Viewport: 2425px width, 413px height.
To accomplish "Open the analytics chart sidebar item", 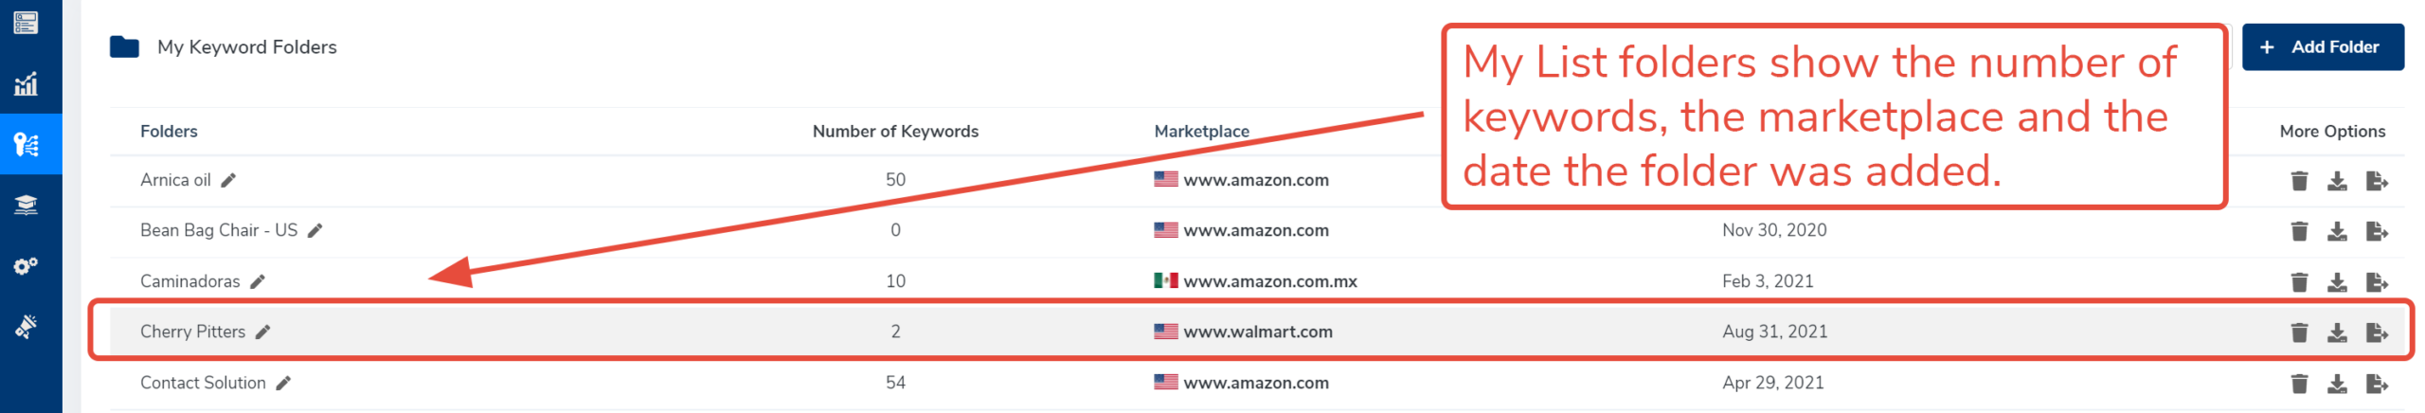I will (27, 84).
